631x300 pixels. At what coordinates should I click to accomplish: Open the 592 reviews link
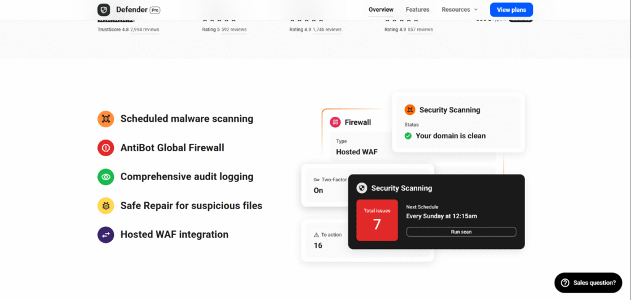click(234, 30)
